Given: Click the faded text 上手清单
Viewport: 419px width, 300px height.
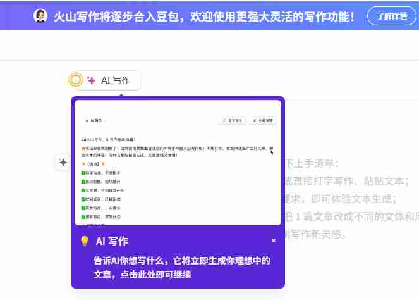Looking at the screenshot, I should (x=316, y=163).
